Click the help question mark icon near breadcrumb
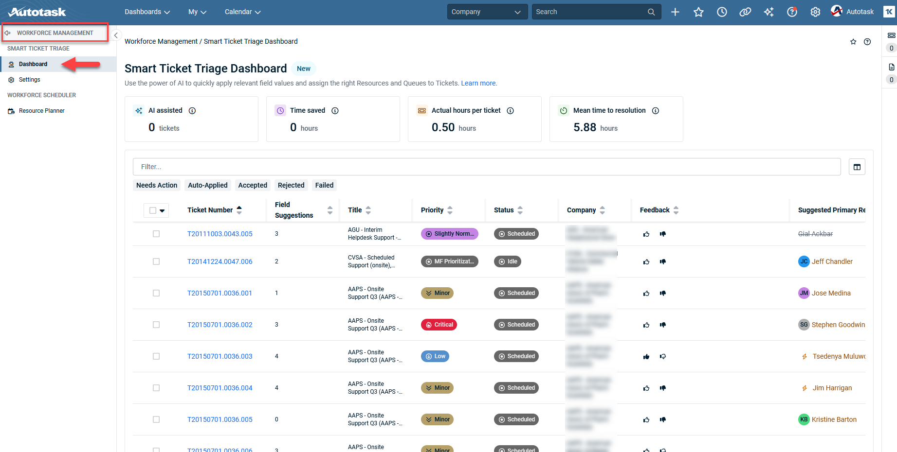The height and width of the screenshot is (452, 897). click(867, 42)
